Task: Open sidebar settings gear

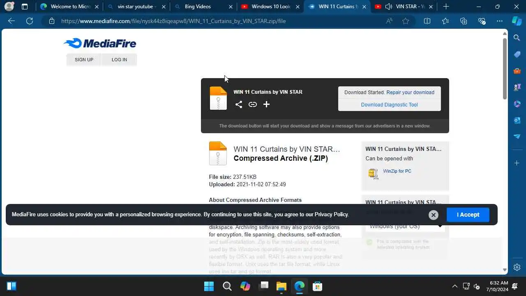Action: (x=517, y=267)
